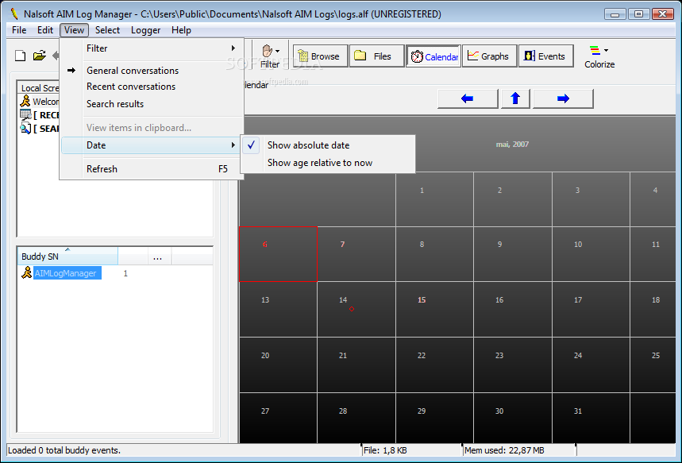The image size is (682, 463).
Task: Go to previous month with left arrow
Action: point(468,98)
